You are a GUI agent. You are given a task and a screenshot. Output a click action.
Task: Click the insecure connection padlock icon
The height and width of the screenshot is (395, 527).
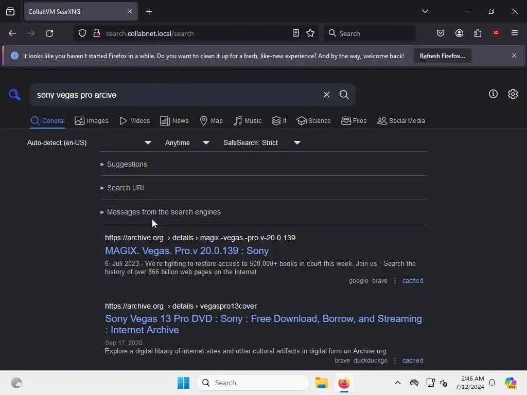click(97, 33)
